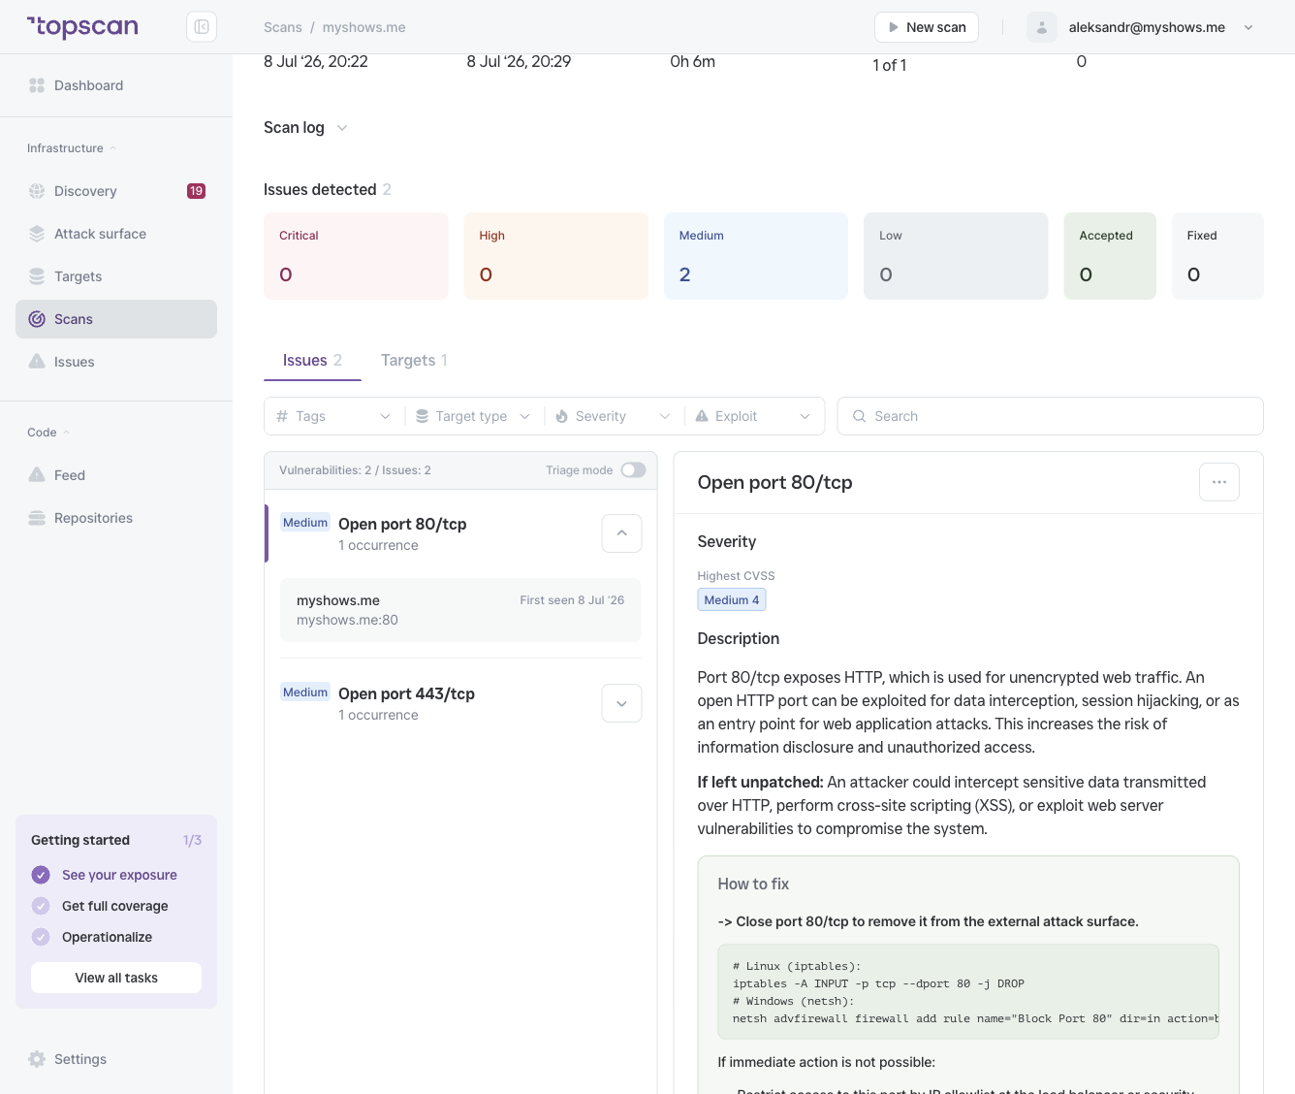1295x1094 pixels.
Task: Select the Issues tab
Action: pyautogui.click(x=312, y=361)
